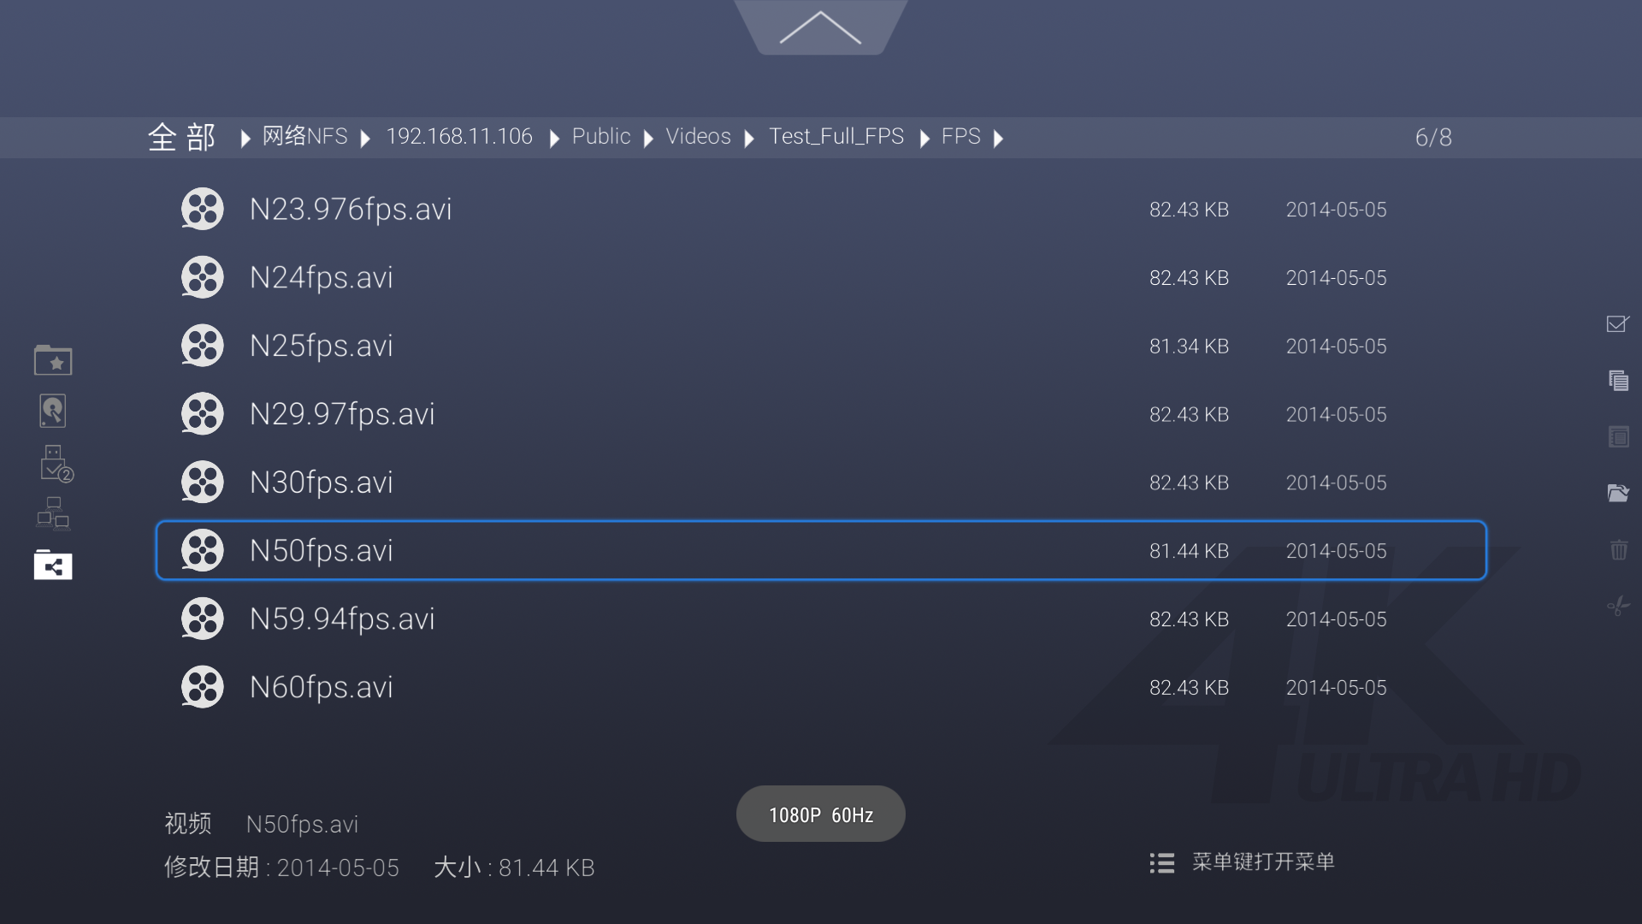Screen dimensions: 1642x924
Task: Click the copy files icon
Action: 1618,380
